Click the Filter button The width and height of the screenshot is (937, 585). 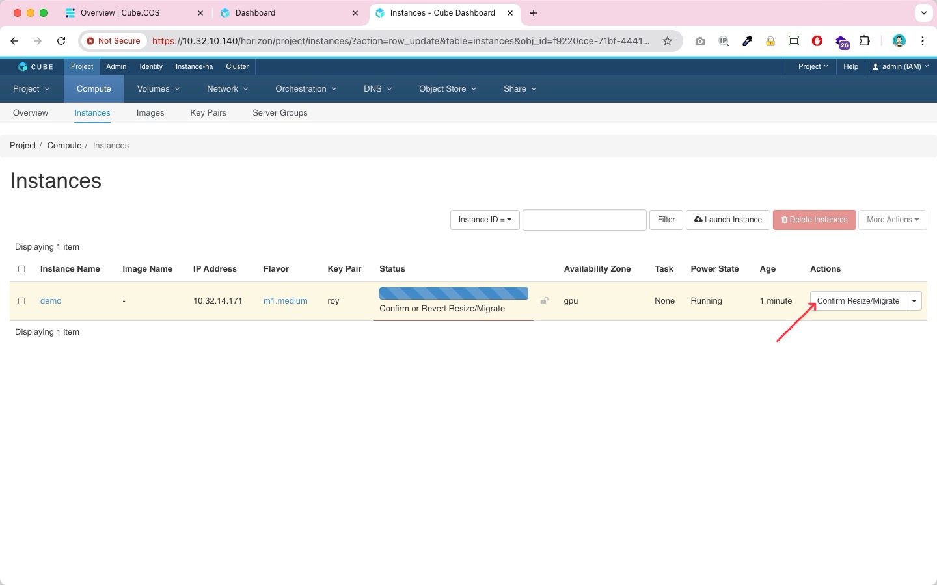[666, 220]
